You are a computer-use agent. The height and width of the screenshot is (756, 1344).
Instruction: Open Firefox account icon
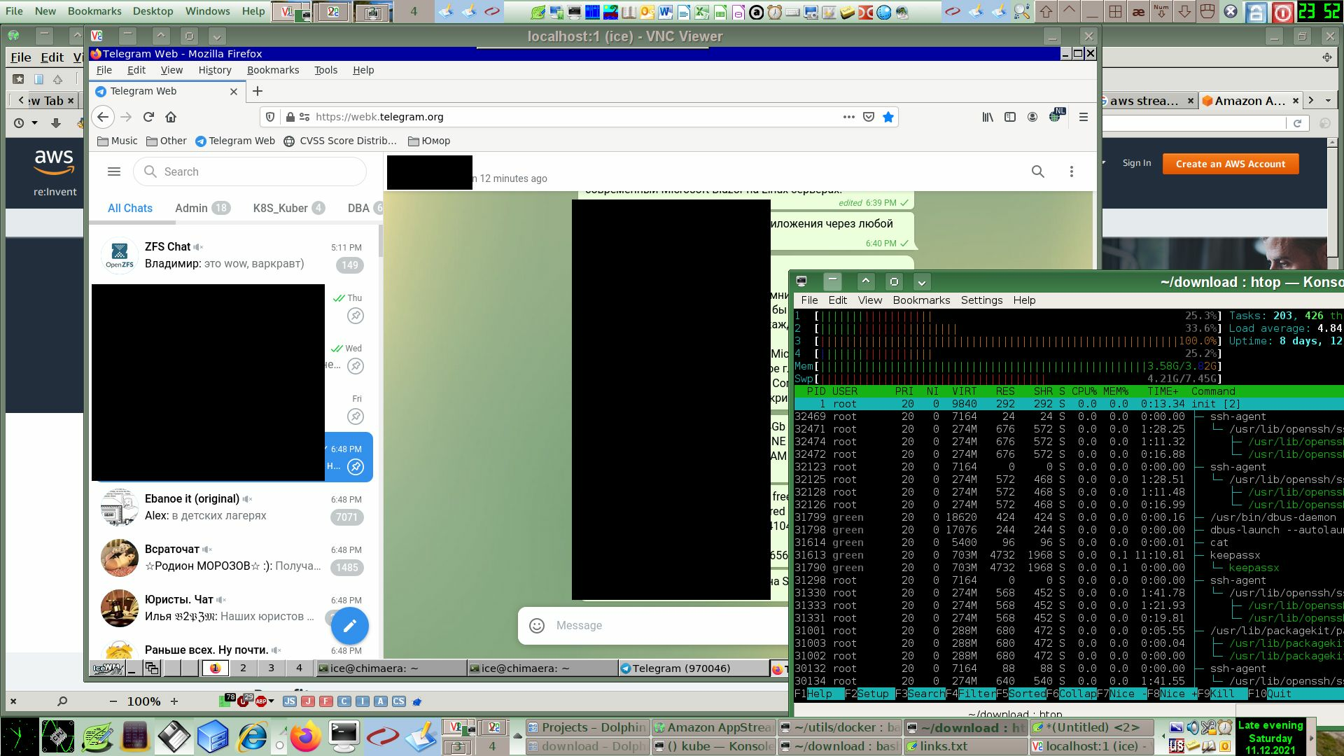point(1032,117)
